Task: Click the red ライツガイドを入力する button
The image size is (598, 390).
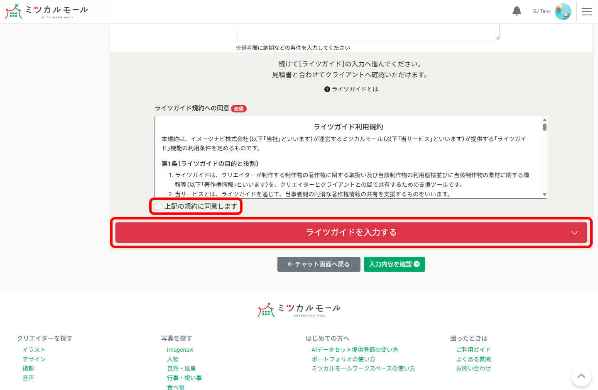Action: [351, 233]
